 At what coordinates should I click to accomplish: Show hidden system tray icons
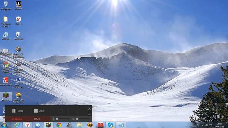[x=203, y=125]
